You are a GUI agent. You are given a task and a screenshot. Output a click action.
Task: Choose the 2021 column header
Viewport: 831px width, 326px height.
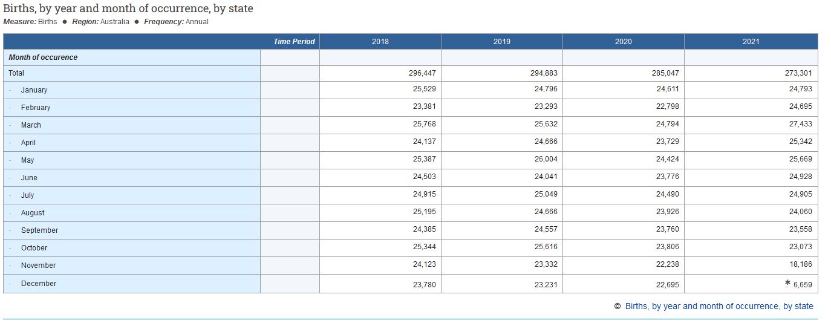(751, 42)
